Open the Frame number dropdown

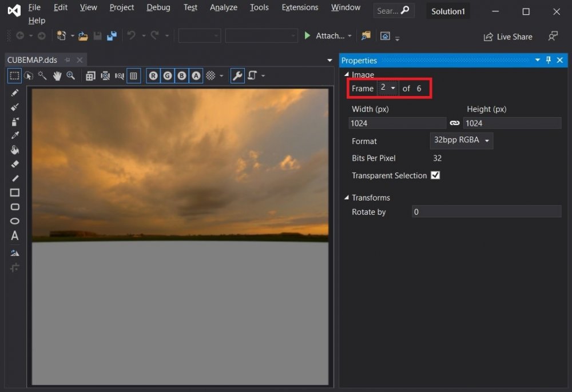point(388,88)
